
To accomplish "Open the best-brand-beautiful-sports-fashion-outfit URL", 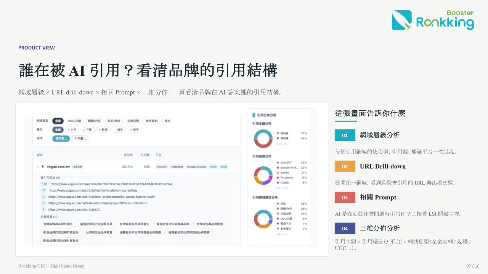I will click(x=102, y=197).
